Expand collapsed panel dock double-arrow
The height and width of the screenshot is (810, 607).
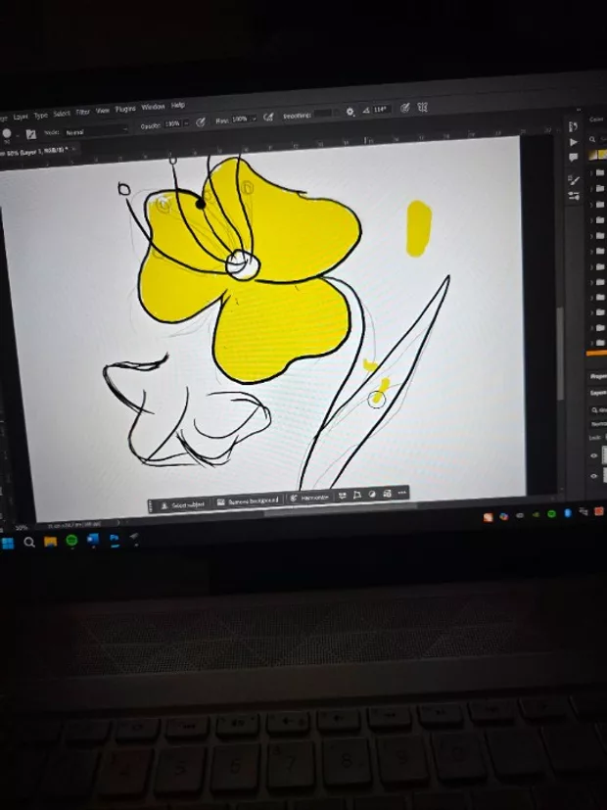pyautogui.click(x=579, y=110)
